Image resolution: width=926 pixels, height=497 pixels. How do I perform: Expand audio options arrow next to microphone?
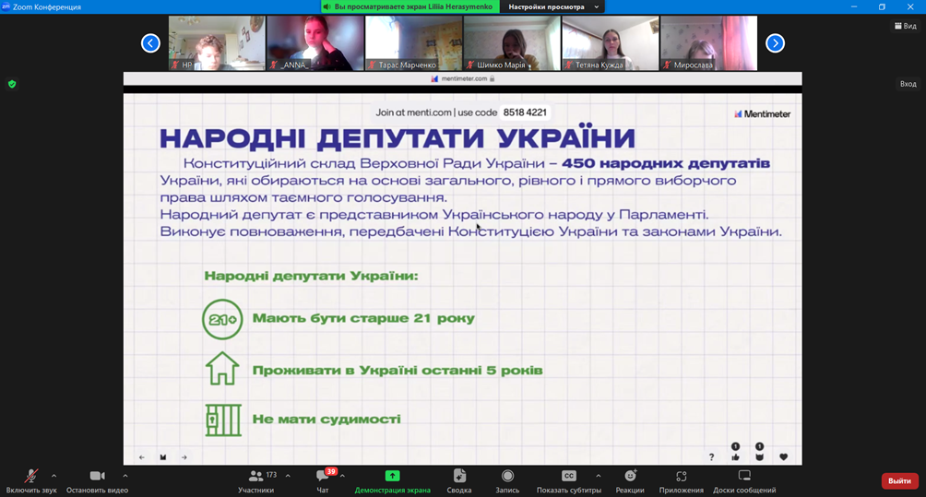[x=53, y=476]
